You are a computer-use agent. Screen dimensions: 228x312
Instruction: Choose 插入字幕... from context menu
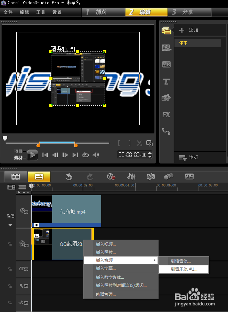121,269
